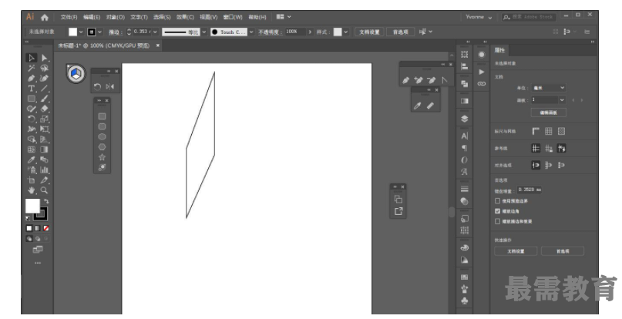
Task: Choose the Ellipse shape in floating panel
Action: [102, 137]
